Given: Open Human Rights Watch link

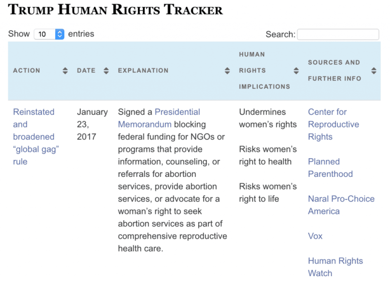Looking at the screenshot, I should pos(335,267).
